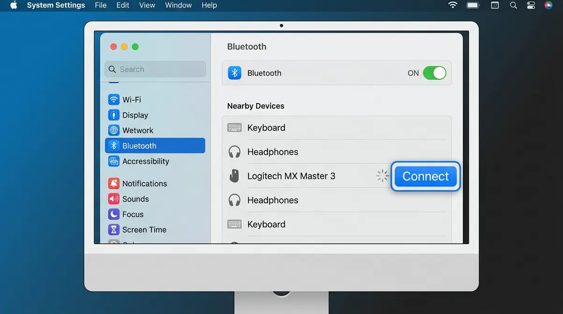Viewport: 563px width, 314px height.
Task: Open Control Center icon in menu bar
Action: tap(531, 5)
